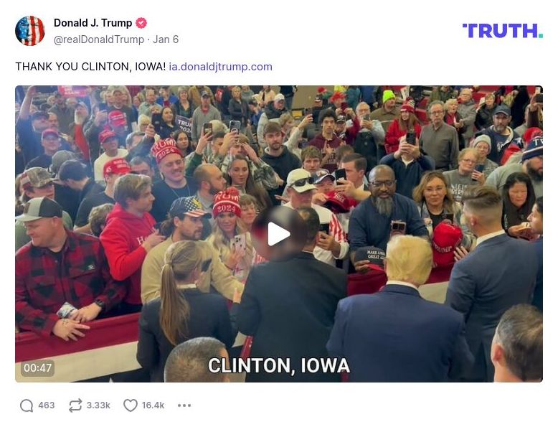558x427 pixels.
Task: Click the profile avatar picture
Action: (30, 31)
